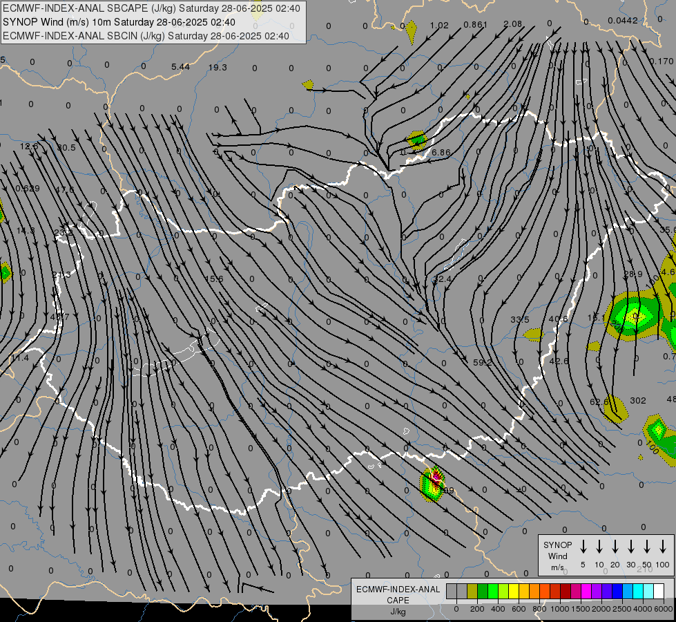Select the wind legend arrow labeled 20
The width and height of the screenshot is (676, 622).
coord(615,547)
